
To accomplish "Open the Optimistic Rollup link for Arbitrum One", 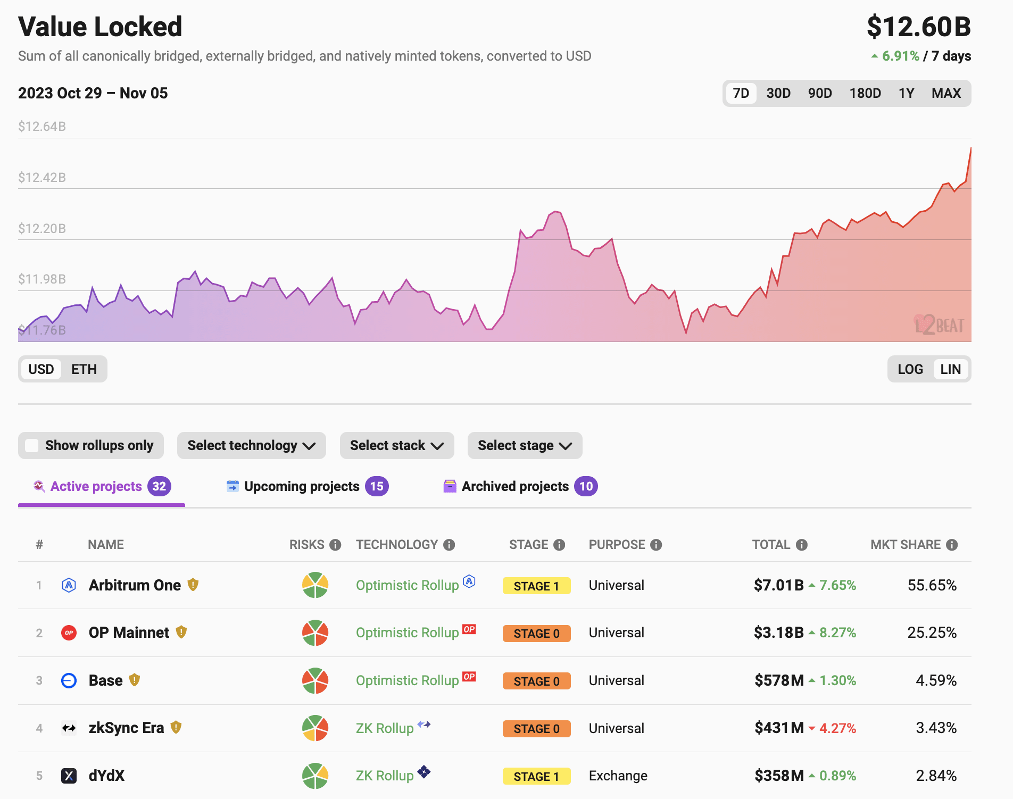I will [x=408, y=585].
